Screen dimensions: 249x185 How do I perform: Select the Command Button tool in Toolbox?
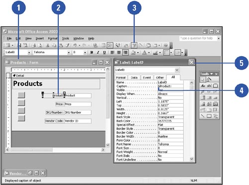[x=215, y=98]
